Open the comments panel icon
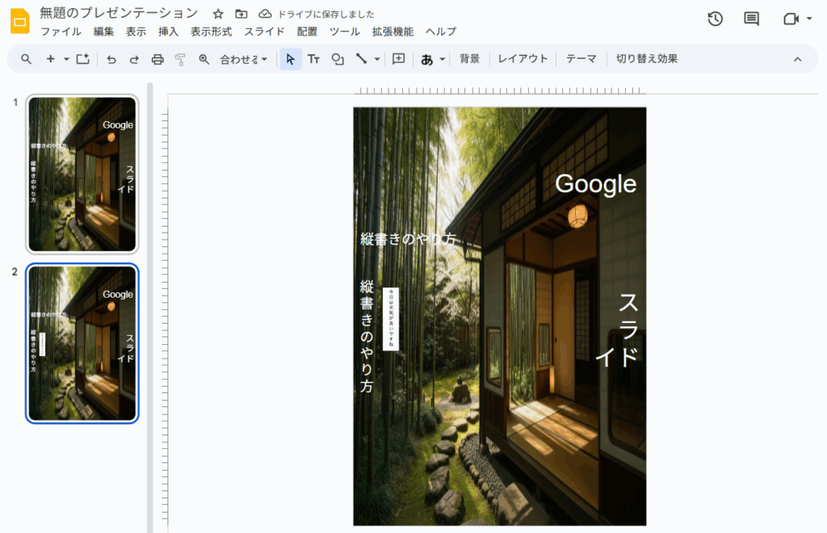The width and height of the screenshot is (827, 533). (751, 19)
